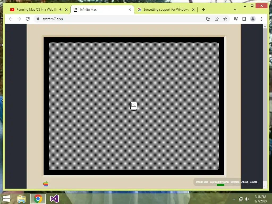The height and width of the screenshot is (204, 272).
Task: Open Chrome three-dot menu
Action: click(x=261, y=19)
